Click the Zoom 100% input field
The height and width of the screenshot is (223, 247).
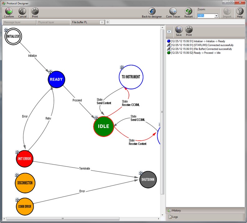(x=206, y=16)
